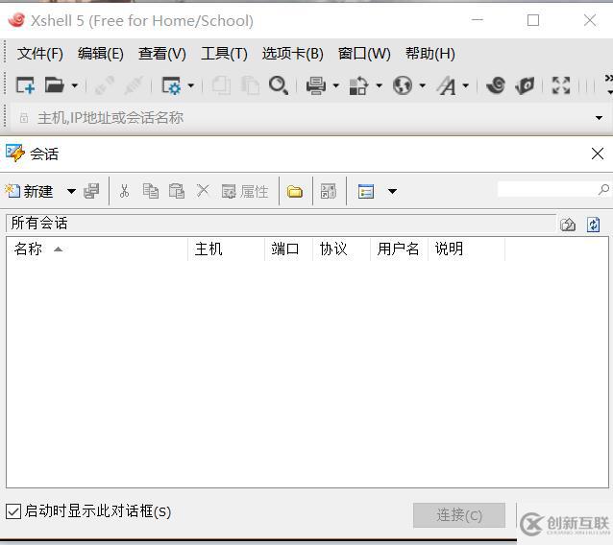Click the new folder icon in sessions toolbar

pyautogui.click(x=295, y=191)
